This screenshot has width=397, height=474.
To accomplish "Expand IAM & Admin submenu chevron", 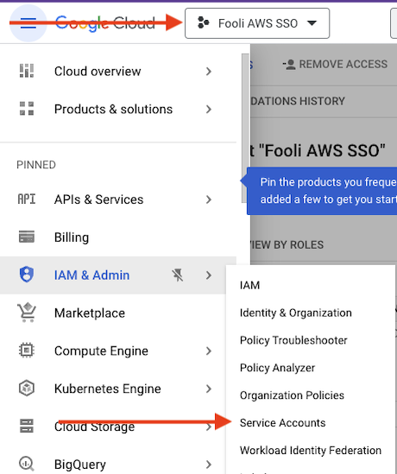I will point(209,275).
